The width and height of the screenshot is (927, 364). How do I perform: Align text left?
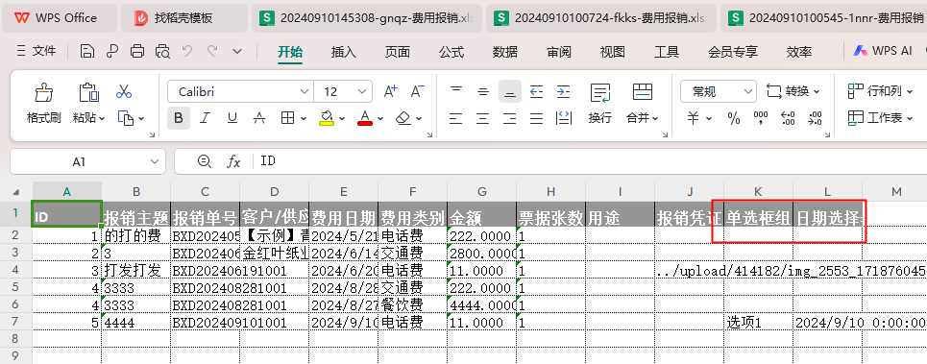pyautogui.click(x=455, y=118)
